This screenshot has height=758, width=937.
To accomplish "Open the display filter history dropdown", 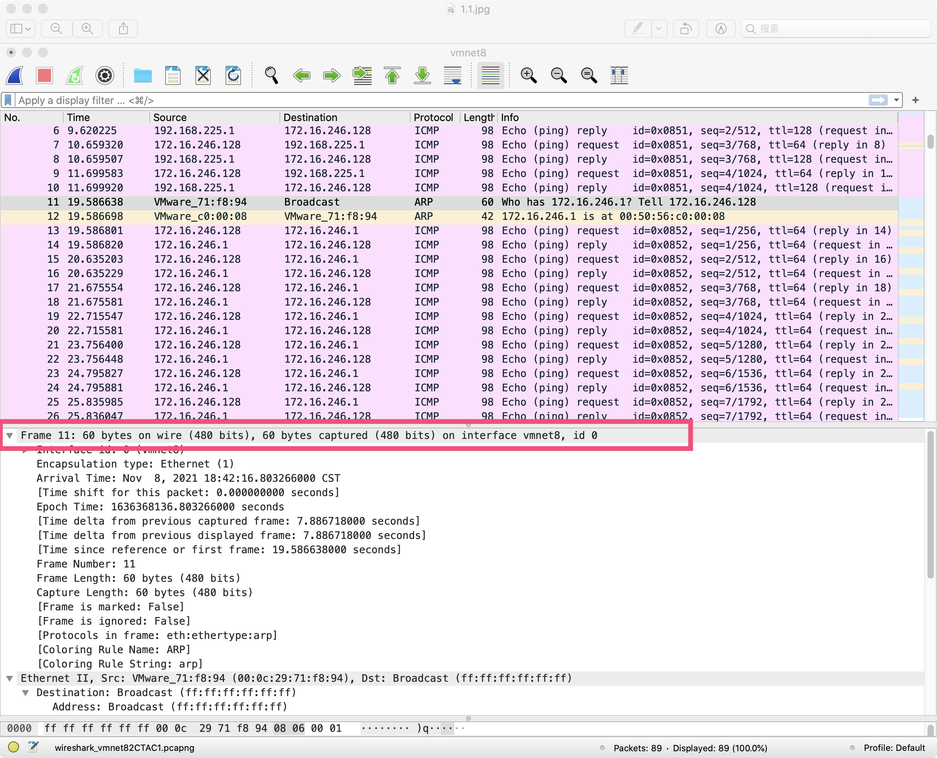I will point(897,100).
